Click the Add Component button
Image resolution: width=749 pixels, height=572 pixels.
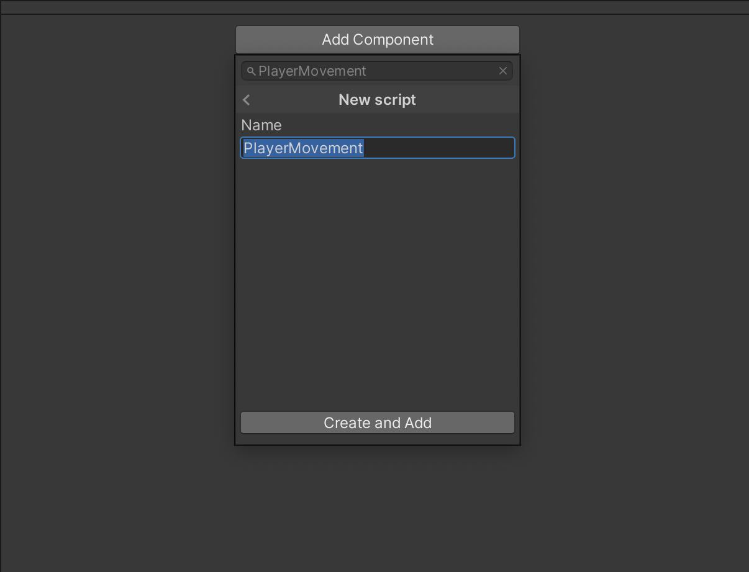coord(377,40)
